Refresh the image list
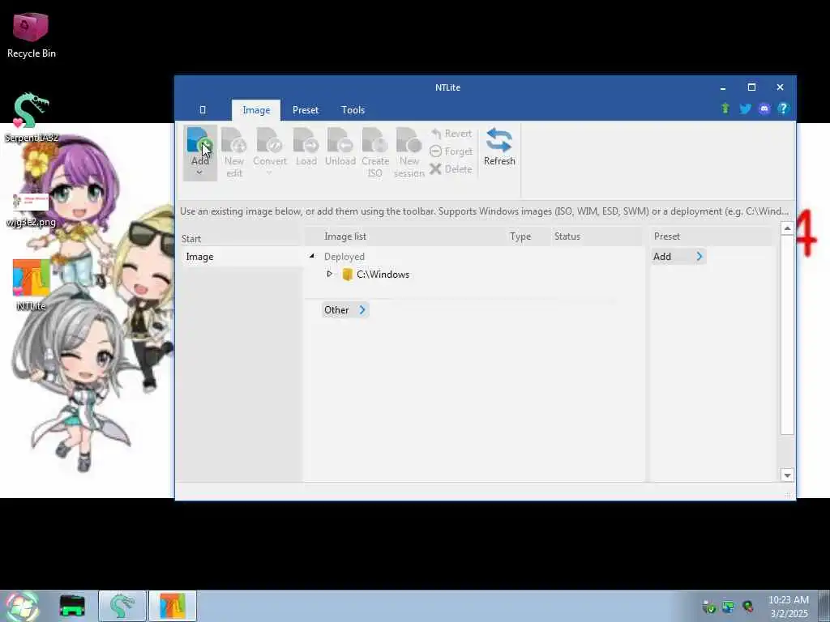This screenshot has width=830, height=622. [499, 147]
